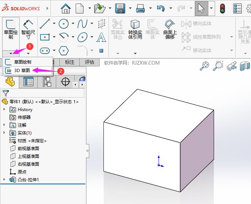251x204 pixels.
Task: Click the Plane sketch tool icon
Action: coord(101,24)
